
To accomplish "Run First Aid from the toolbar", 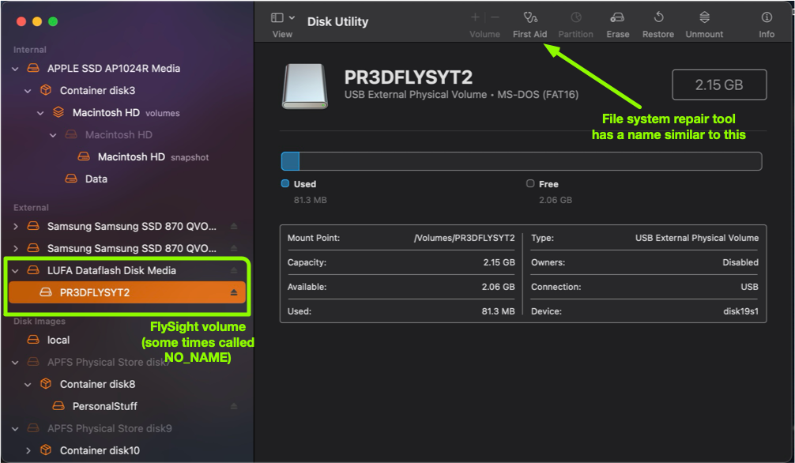I will 529,17.
